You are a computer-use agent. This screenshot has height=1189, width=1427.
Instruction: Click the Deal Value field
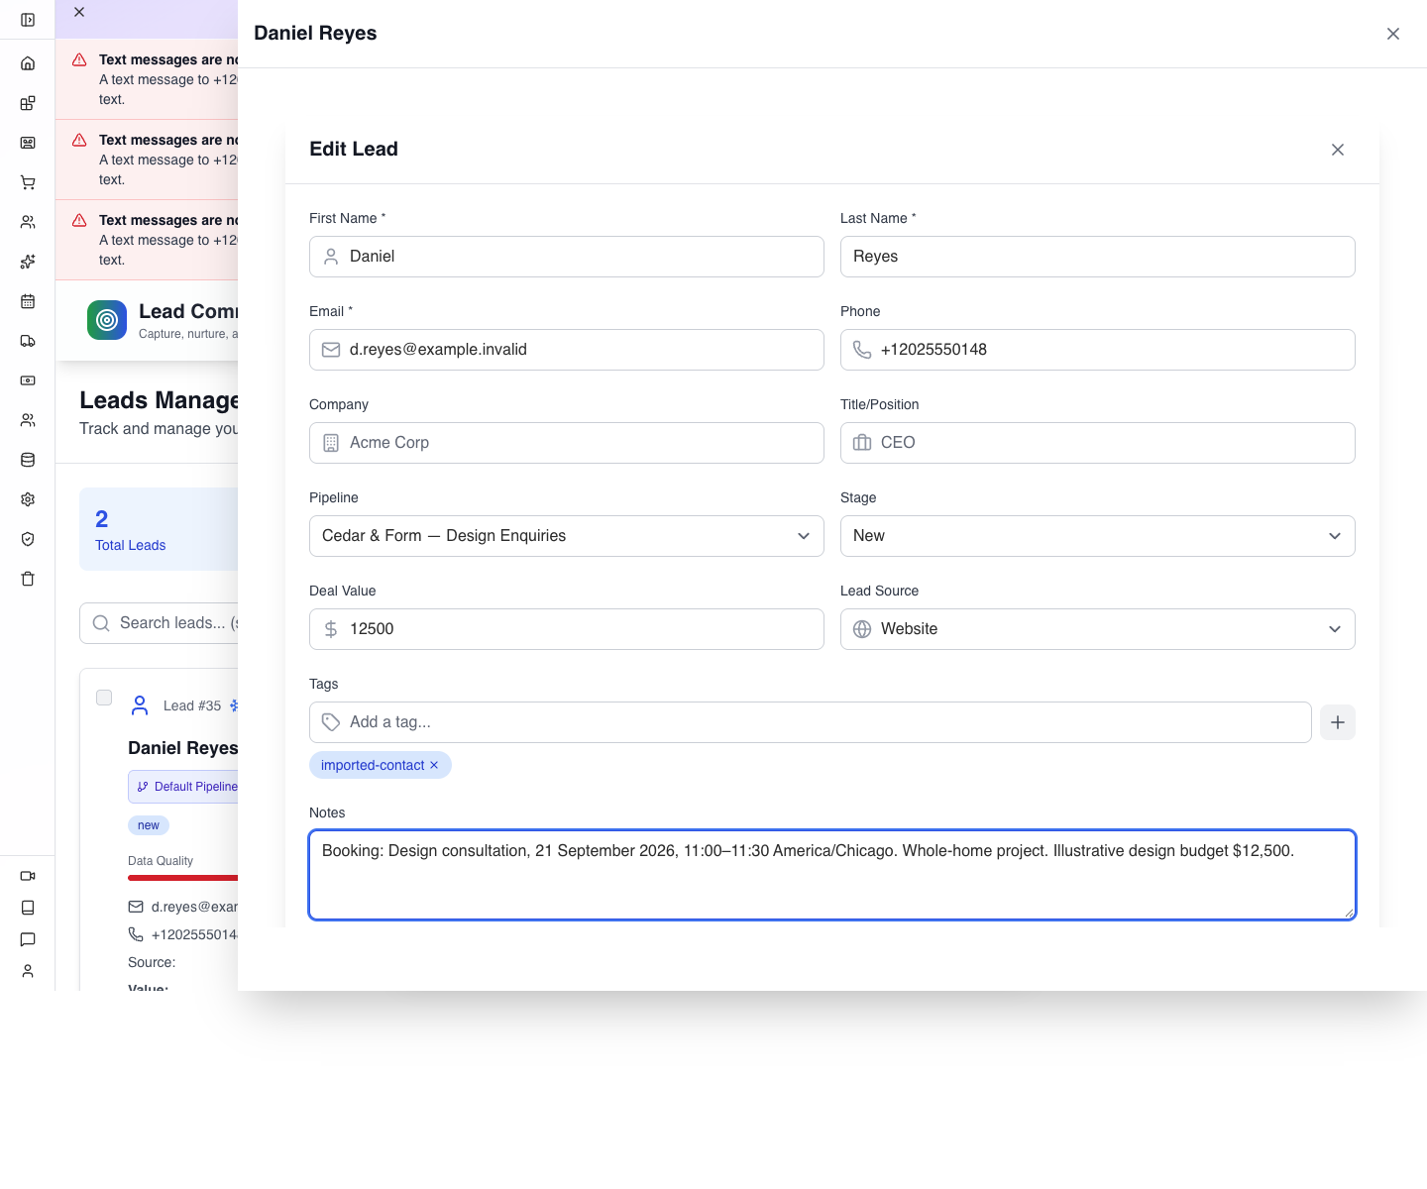tap(567, 629)
